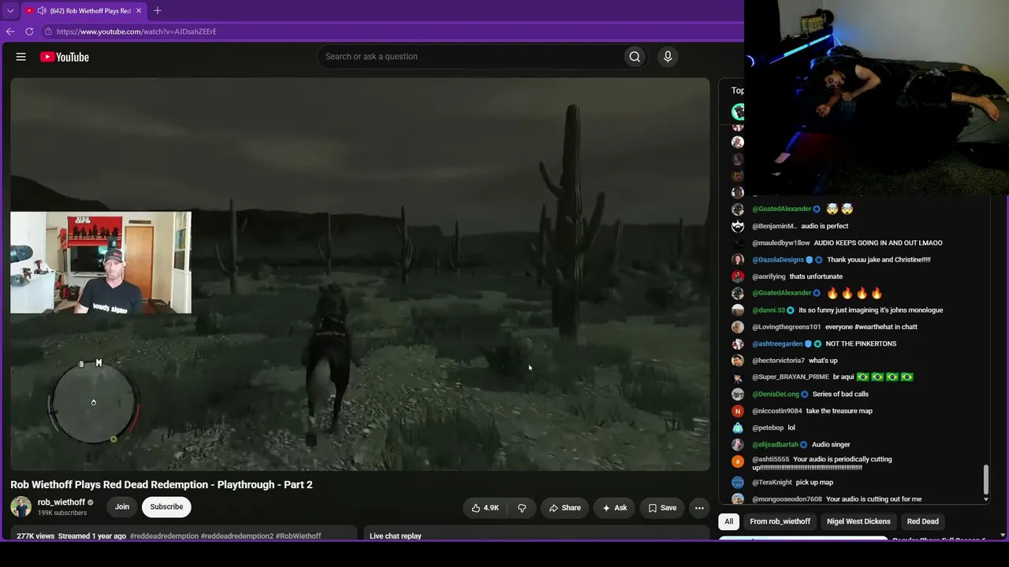Click the @ashti5555 orange 'a' avatar
The height and width of the screenshot is (567, 1009).
point(738,461)
